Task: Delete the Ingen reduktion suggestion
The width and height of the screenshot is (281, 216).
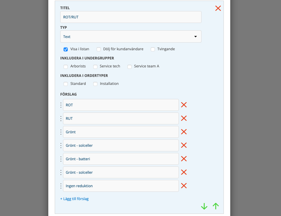Action: (184, 186)
